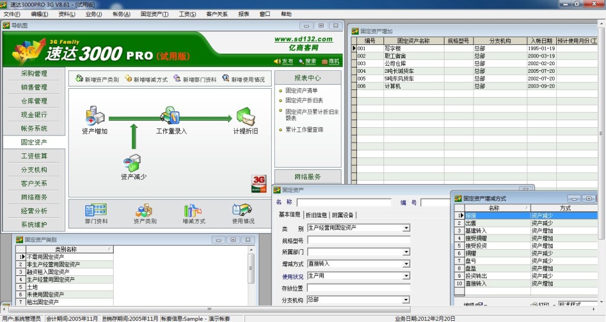Image resolution: width=606 pixels, height=322 pixels.
Task: Expand the 使用状况 dropdown
Action: coord(406,276)
